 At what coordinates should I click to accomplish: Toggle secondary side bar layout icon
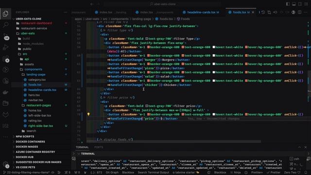300,4
